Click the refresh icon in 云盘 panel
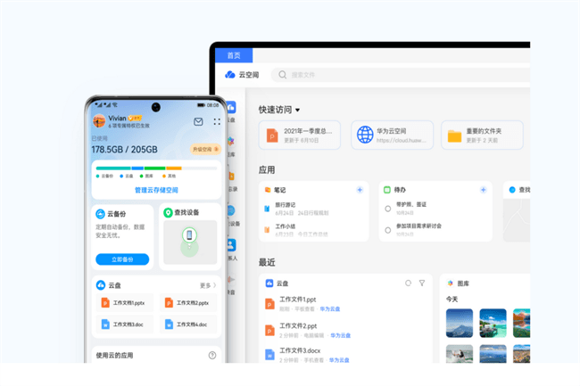 pos(408,283)
